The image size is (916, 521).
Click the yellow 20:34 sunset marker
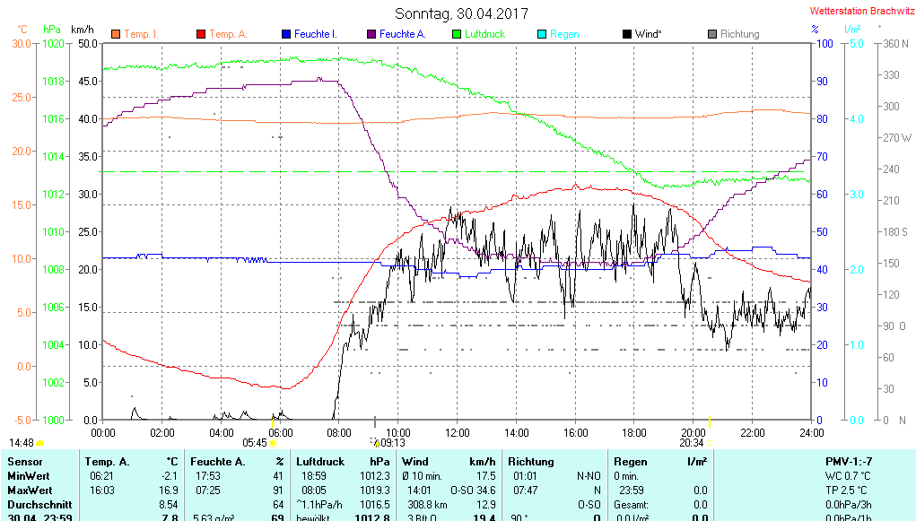pyautogui.click(x=709, y=442)
